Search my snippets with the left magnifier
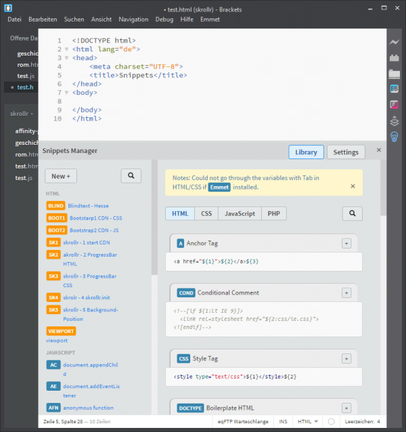This screenshot has width=406, height=432. coord(131,176)
